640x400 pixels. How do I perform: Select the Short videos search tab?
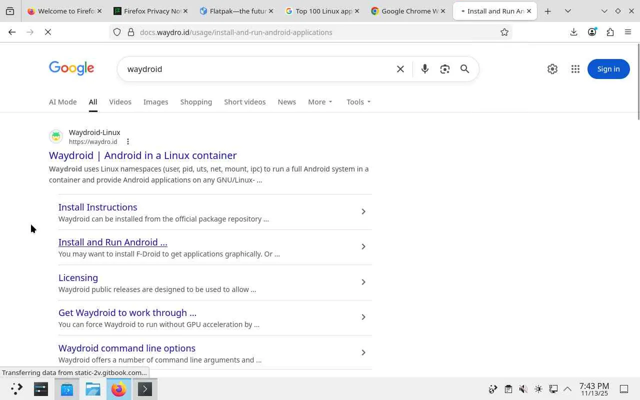[x=245, y=102]
